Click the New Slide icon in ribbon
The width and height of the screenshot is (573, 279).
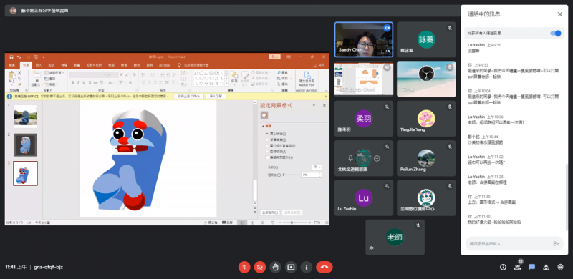(37, 74)
